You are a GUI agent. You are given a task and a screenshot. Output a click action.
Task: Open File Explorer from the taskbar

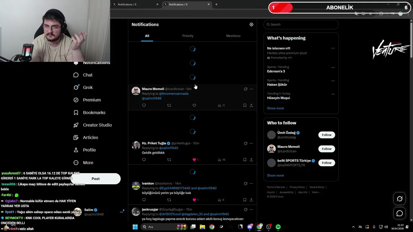(x=202, y=227)
